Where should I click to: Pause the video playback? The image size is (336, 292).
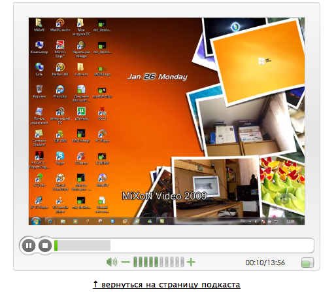click(x=29, y=246)
